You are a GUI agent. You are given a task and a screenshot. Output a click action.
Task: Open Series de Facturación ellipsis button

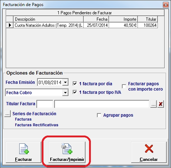point(7,114)
